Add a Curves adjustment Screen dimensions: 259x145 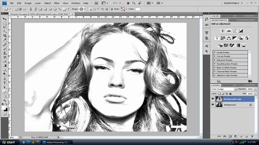pyautogui.click(x=235, y=31)
